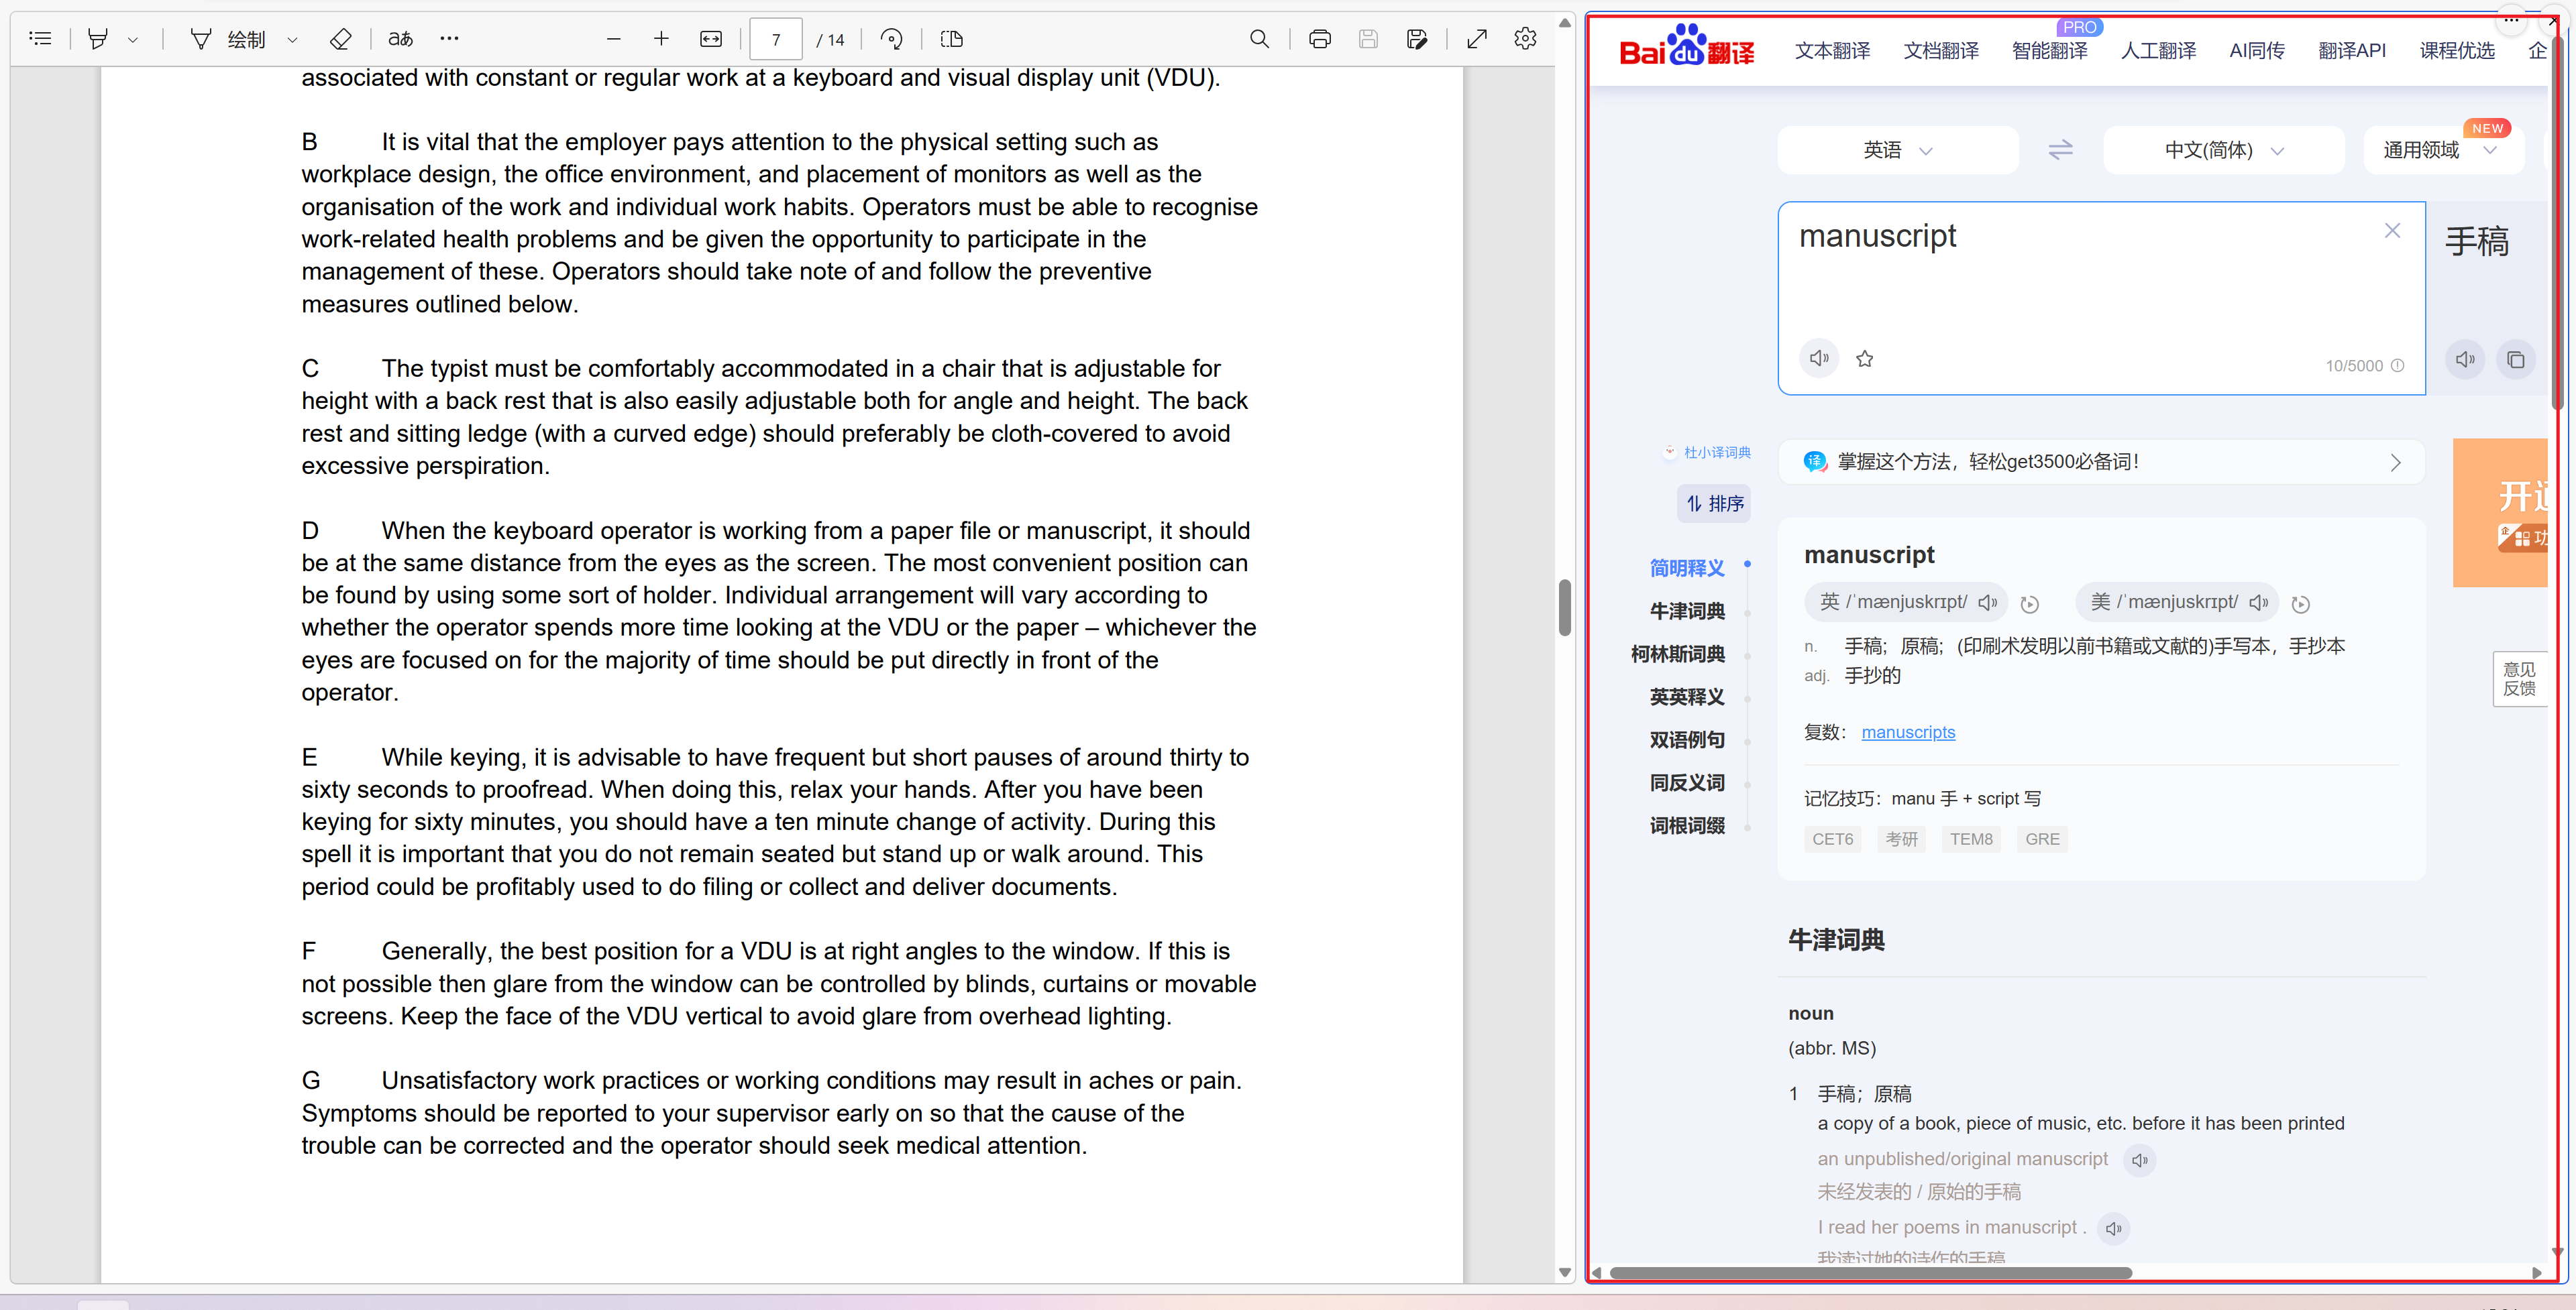Viewport: 2576px width, 1310px height.
Task: Expand the 中文(简体) target language dropdown
Action: pos(2223,150)
